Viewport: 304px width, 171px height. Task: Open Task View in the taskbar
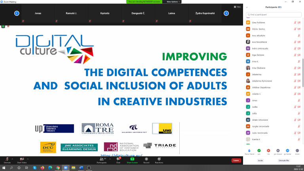click(x=27, y=168)
